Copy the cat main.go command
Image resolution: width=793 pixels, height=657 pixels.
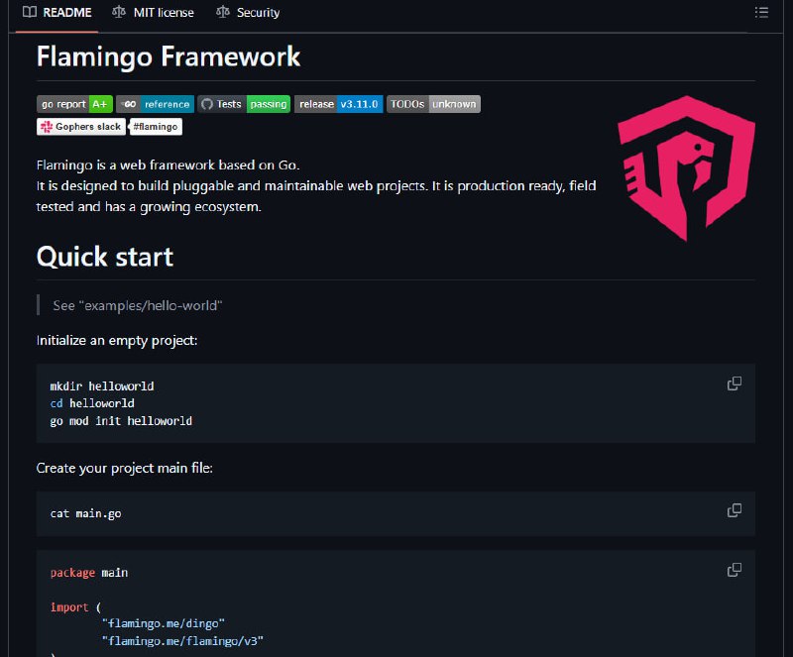735,510
